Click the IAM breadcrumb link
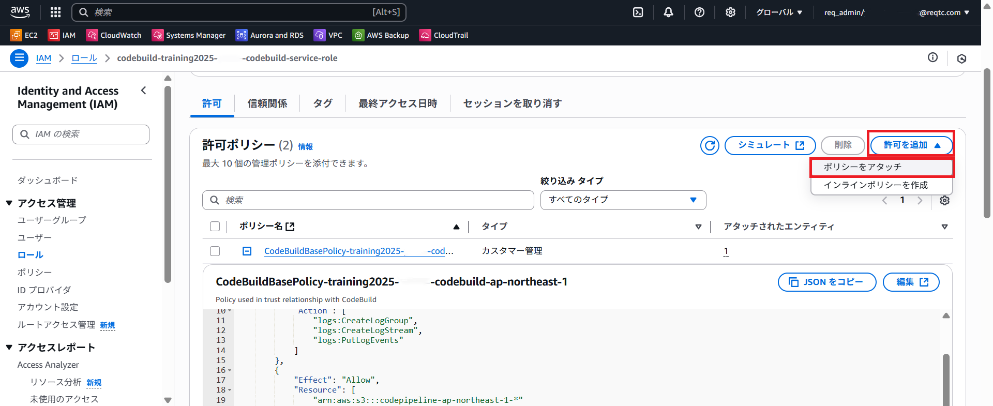Viewport: 993px width, 406px height. (x=43, y=58)
